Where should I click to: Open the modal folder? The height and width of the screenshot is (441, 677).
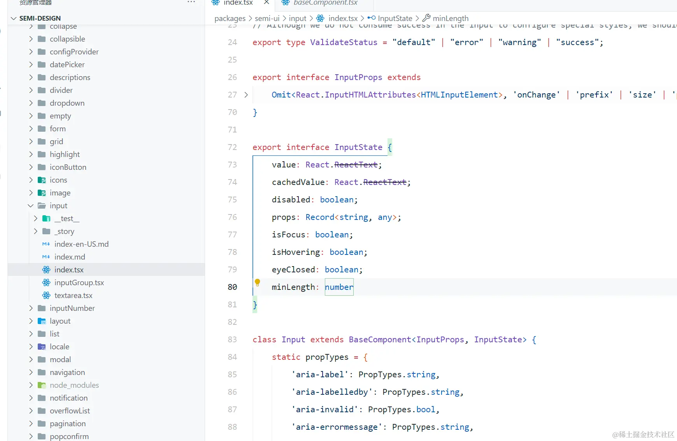coord(60,359)
